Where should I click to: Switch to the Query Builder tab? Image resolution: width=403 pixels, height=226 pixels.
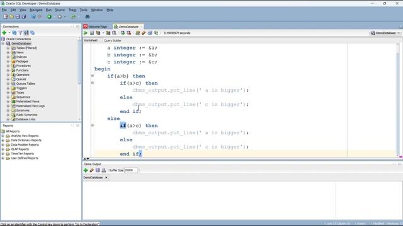point(112,40)
